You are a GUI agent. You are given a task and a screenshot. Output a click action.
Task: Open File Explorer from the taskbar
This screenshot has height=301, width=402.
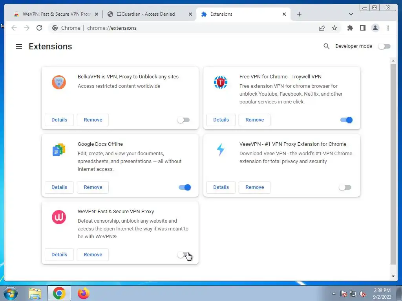[x=35, y=294]
